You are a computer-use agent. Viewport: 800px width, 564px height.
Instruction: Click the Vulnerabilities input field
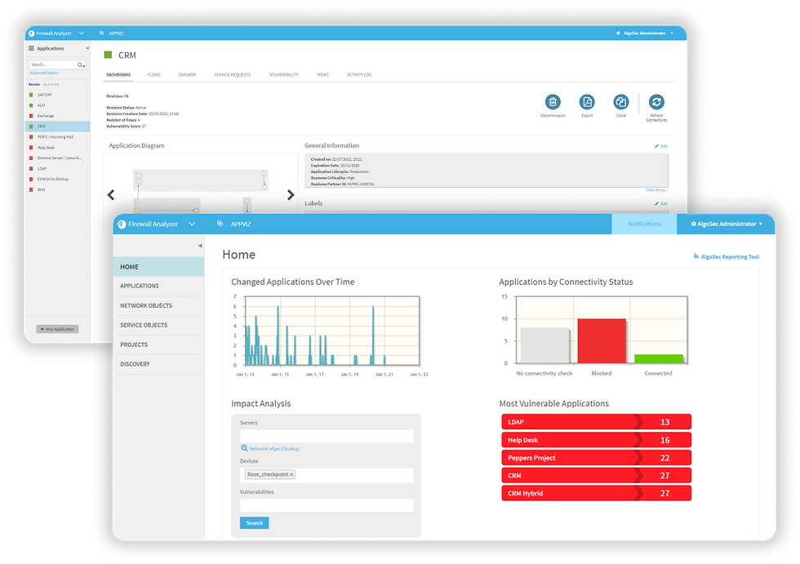(x=327, y=505)
